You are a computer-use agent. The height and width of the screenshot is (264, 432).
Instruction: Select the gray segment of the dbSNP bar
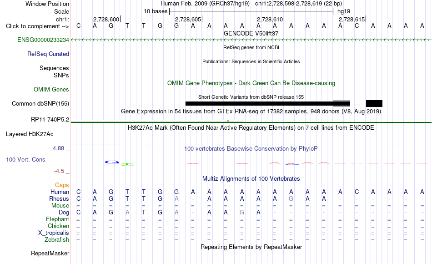pos(342,104)
